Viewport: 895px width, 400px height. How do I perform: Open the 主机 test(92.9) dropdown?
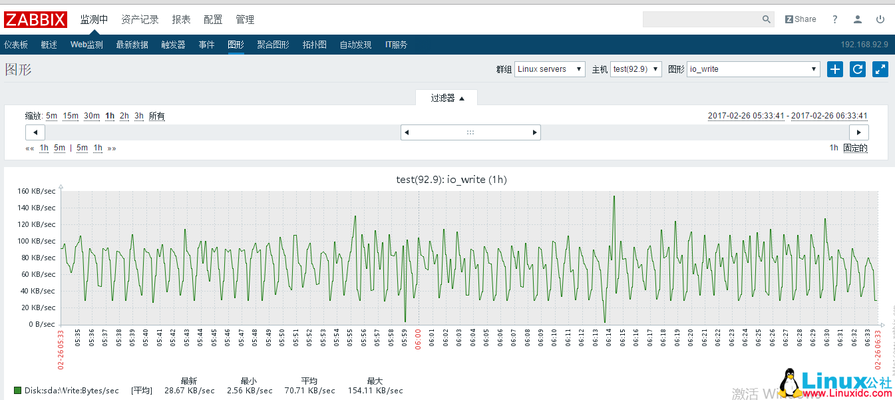(635, 69)
